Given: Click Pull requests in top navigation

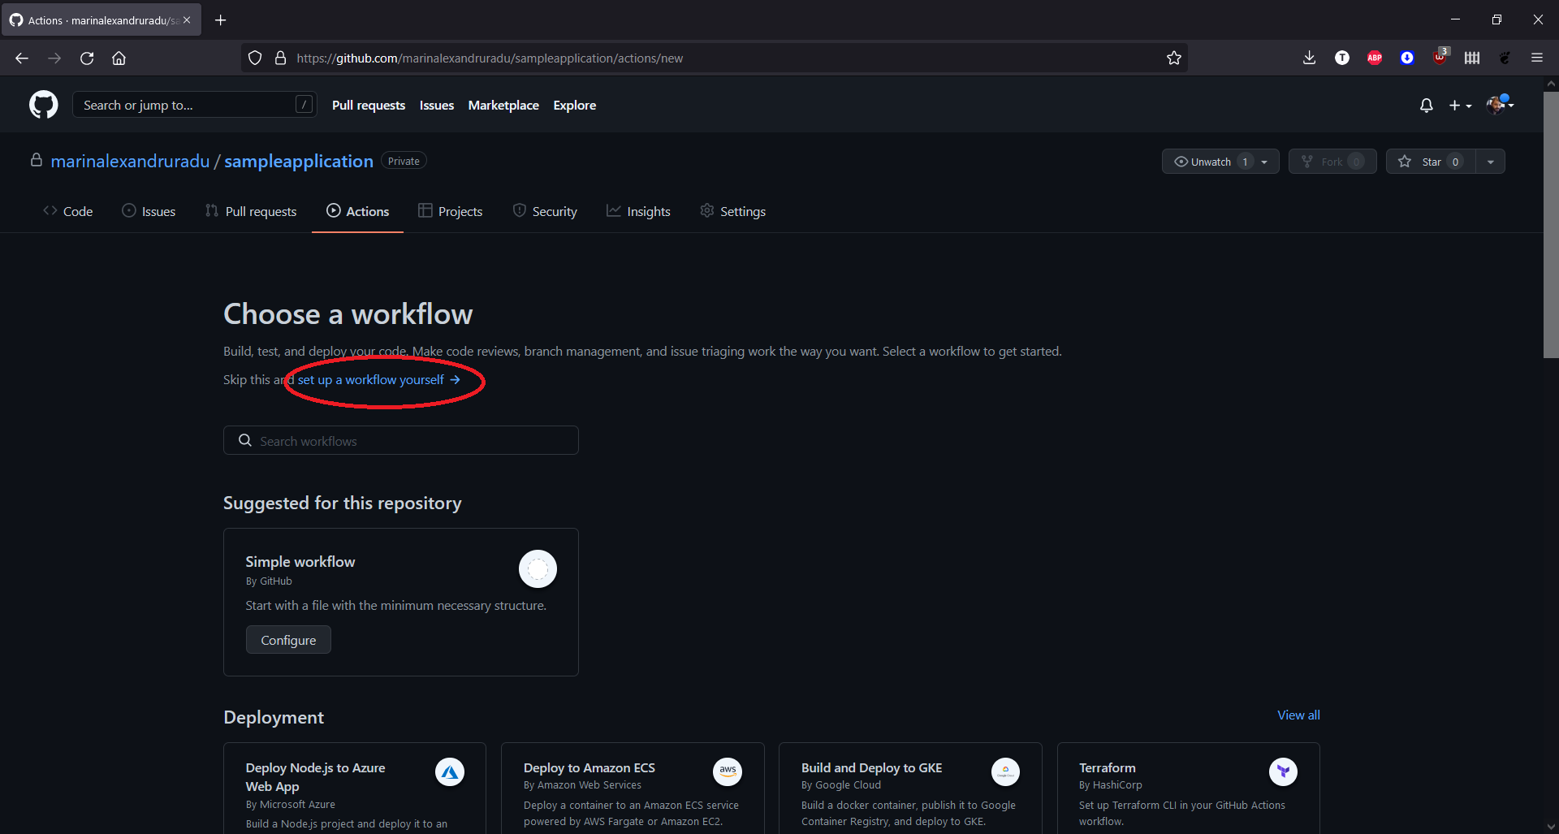Looking at the screenshot, I should tap(369, 106).
